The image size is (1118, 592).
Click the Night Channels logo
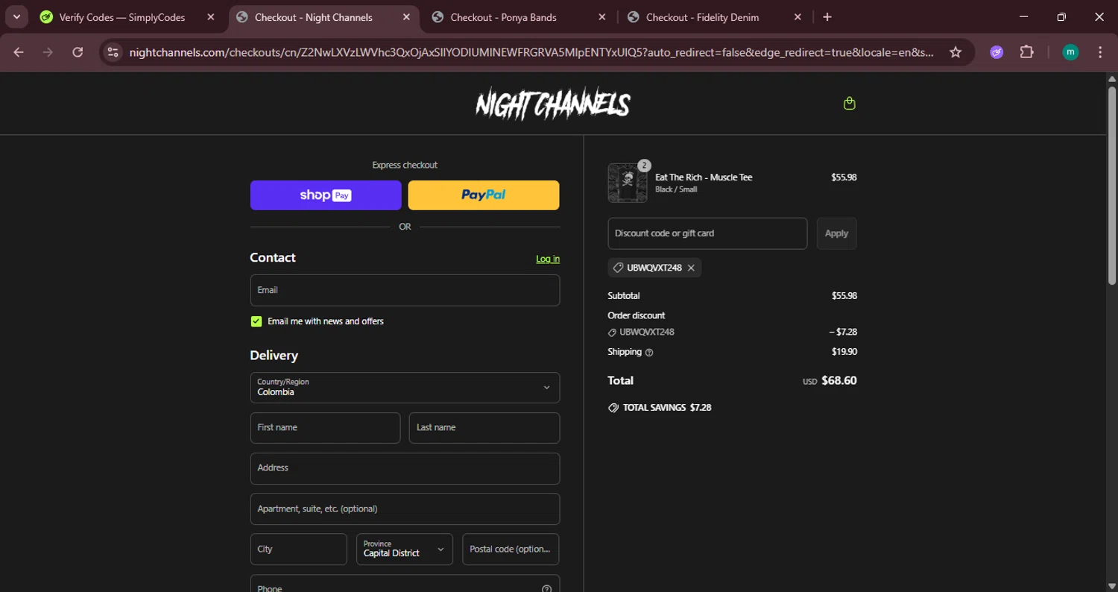tap(553, 104)
